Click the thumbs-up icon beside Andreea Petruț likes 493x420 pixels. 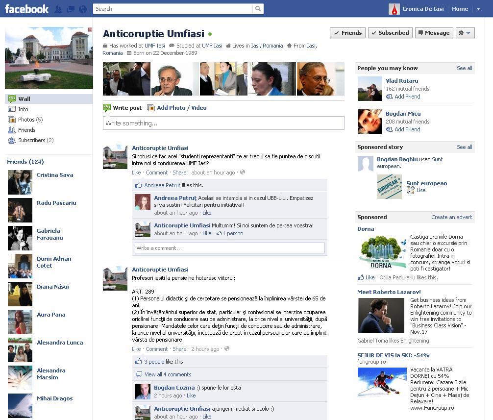click(138, 185)
